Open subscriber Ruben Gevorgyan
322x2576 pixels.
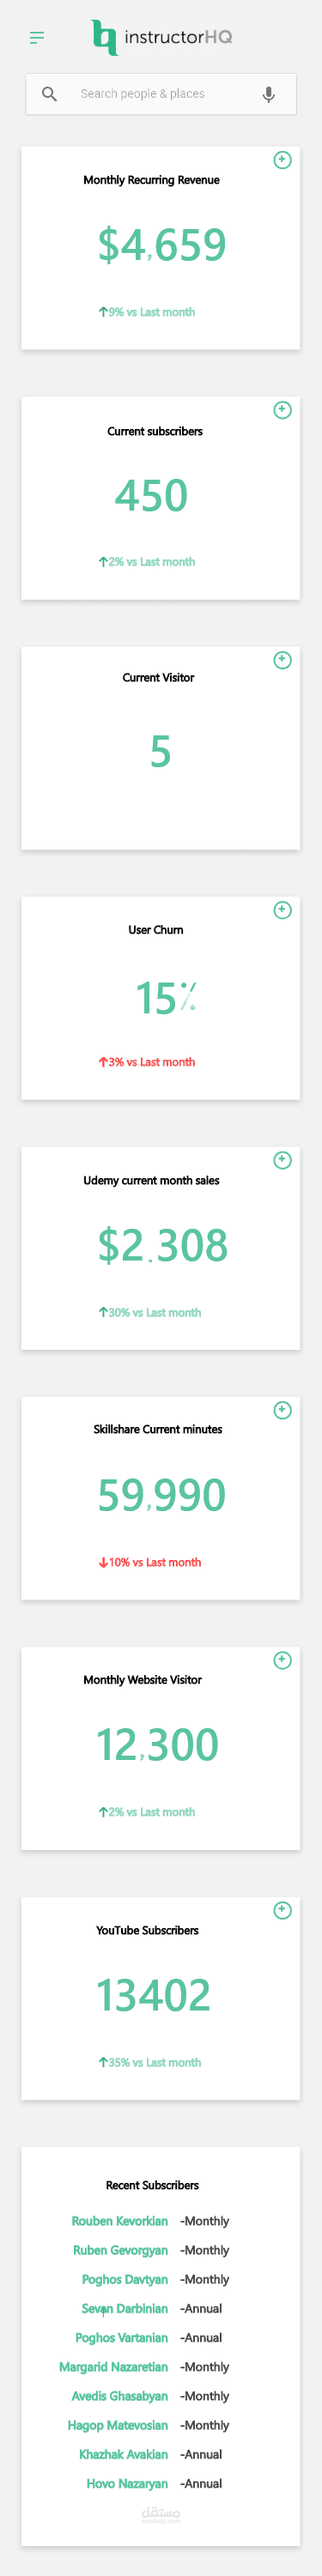click(x=121, y=2250)
